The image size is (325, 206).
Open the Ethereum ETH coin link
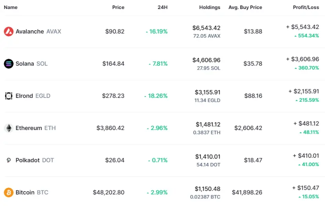[36, 128]
